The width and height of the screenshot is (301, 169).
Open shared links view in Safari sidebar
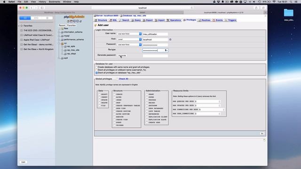[x=47, y=18]
